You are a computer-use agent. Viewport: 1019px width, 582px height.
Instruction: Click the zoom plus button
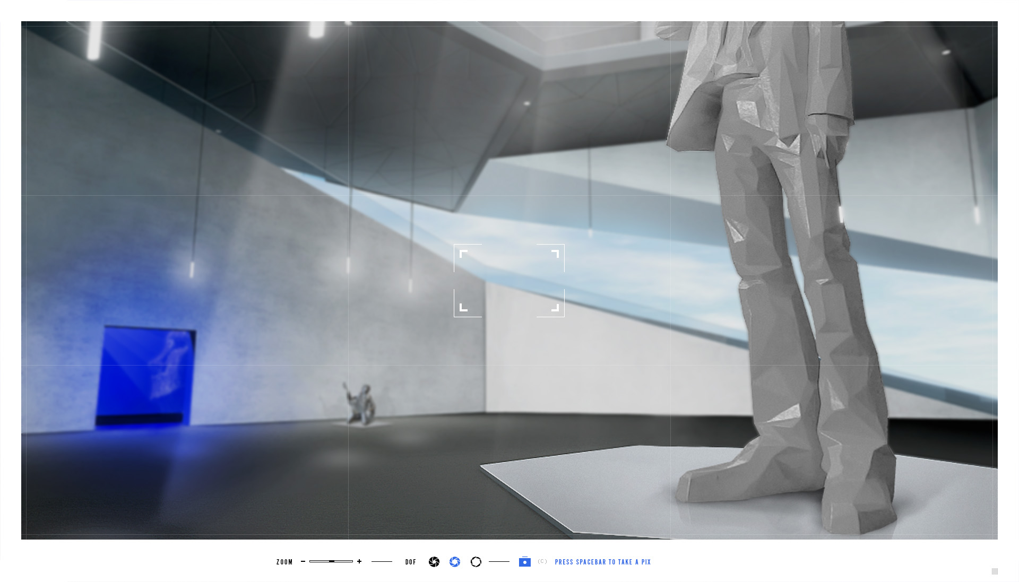coord(359,561)
